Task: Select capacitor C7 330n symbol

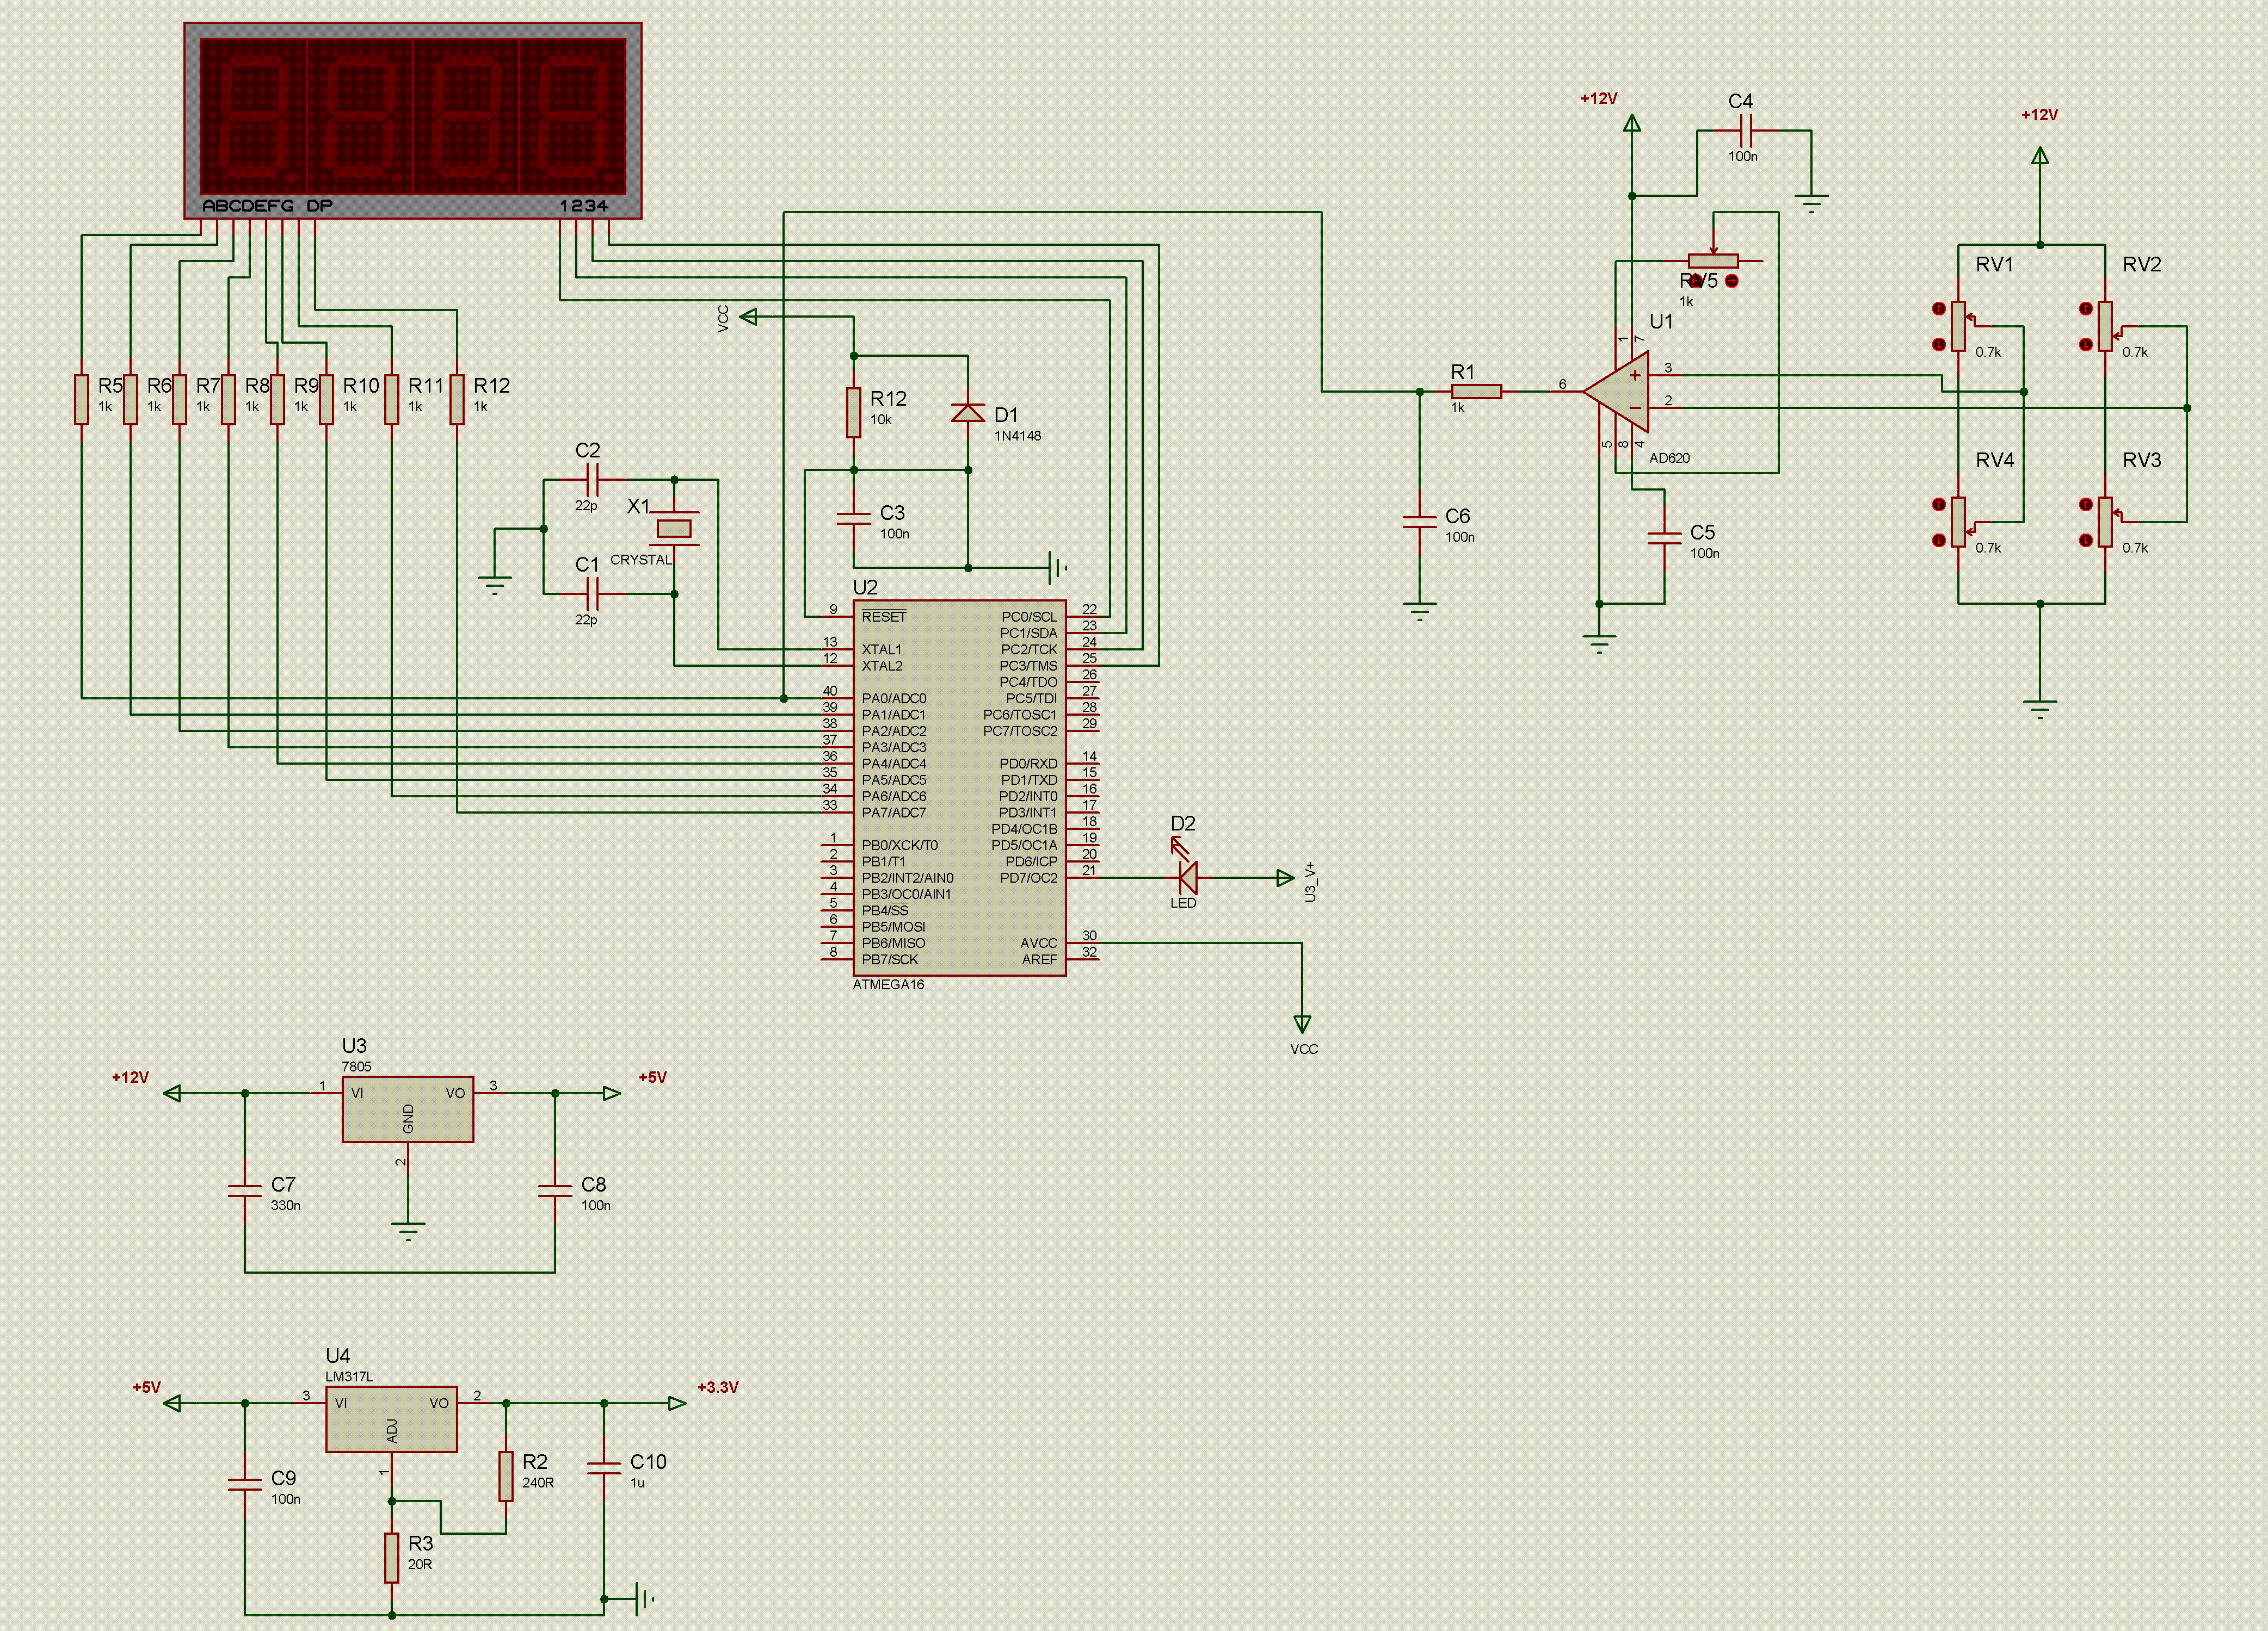Action: pos(245,1190)
